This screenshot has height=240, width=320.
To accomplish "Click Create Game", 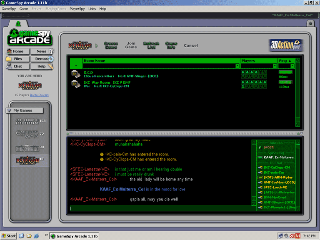I will [111, 45].
